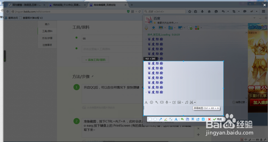Viewport: 268px width, 142px height.
Task: Go to 工具/原料 section in sidebar
Action: pos(47,31)
